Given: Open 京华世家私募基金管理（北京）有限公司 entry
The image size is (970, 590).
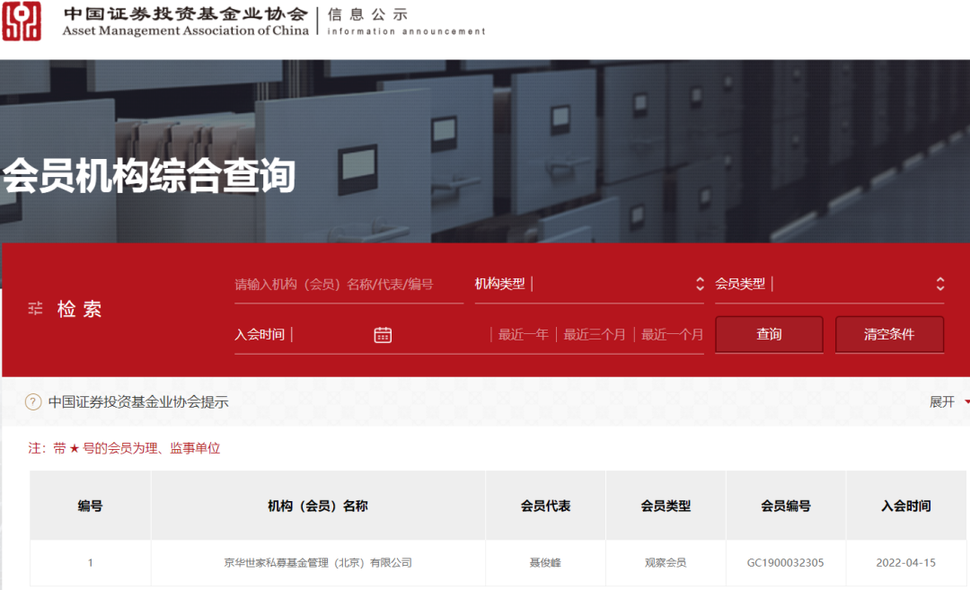Looking at the screenshot, I should click(x=318, y=563).
